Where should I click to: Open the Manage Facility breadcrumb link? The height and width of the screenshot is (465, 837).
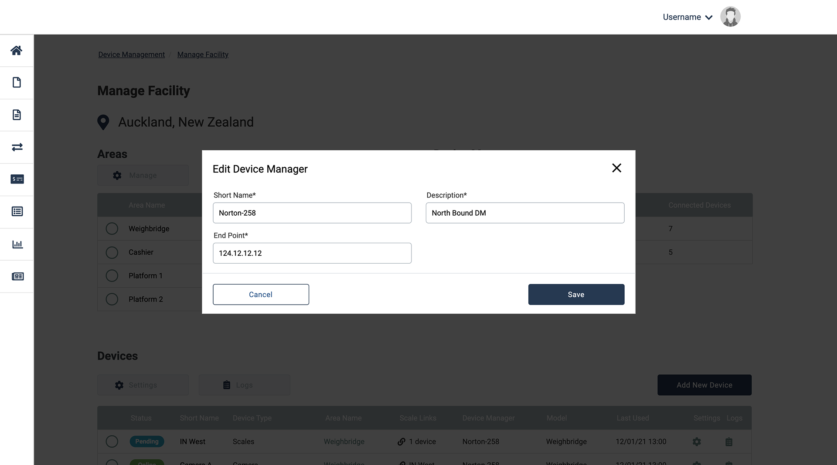tap(203, 54)
